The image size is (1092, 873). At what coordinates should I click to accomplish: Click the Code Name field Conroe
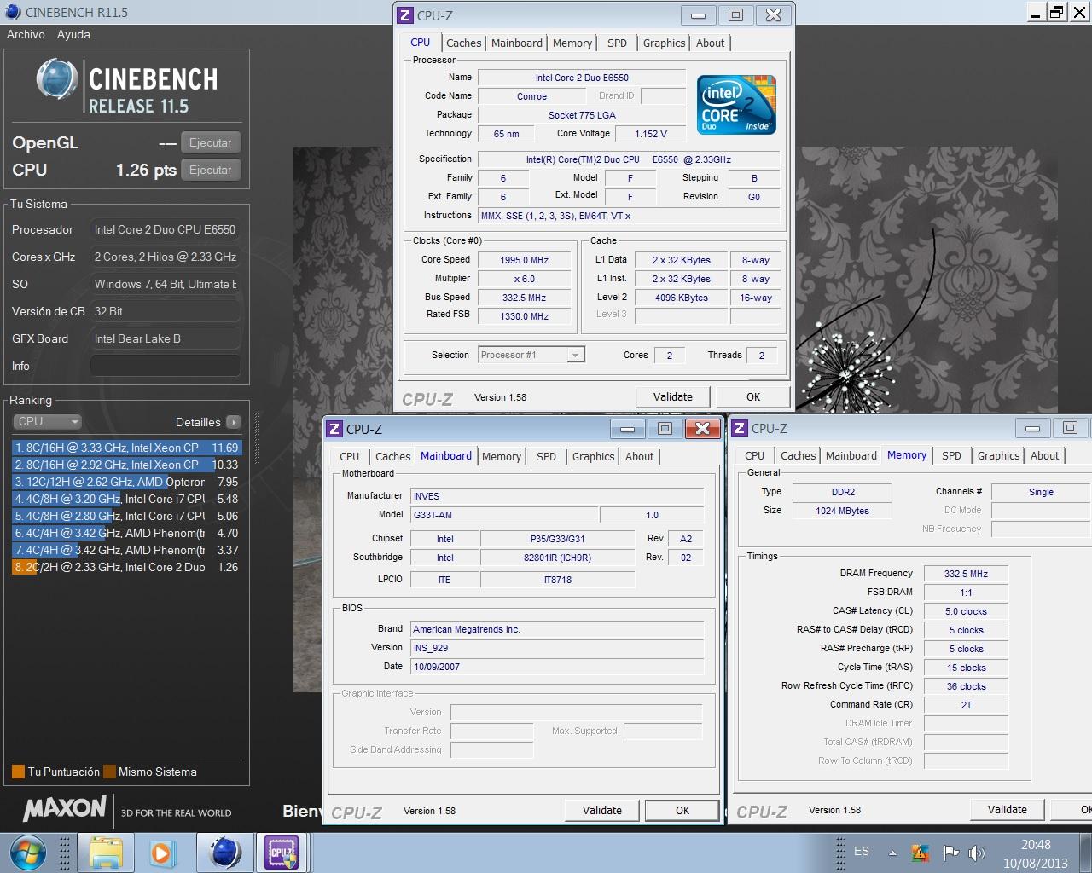point(531,96)
